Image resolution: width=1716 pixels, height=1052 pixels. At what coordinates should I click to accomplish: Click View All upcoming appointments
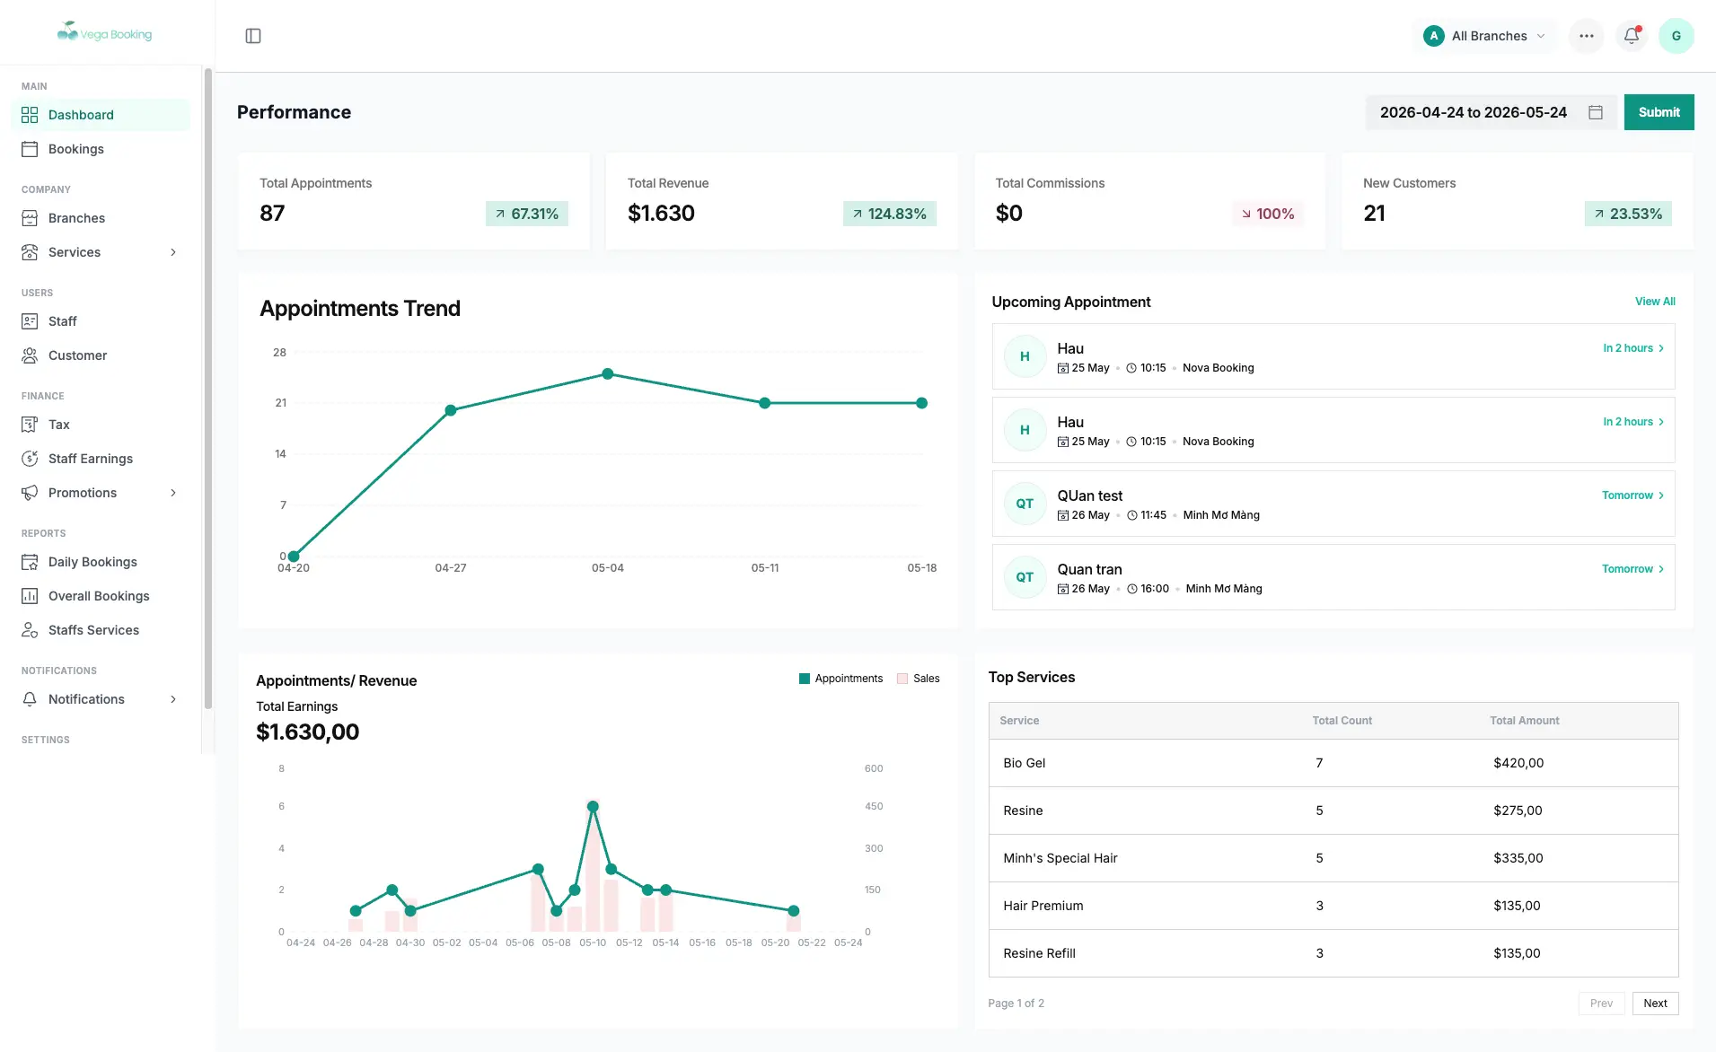coord(1655,302)
